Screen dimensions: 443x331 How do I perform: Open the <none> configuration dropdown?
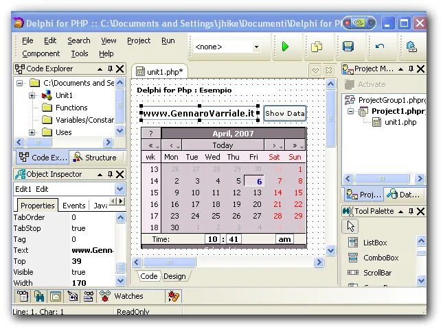[x=256, y=47]
